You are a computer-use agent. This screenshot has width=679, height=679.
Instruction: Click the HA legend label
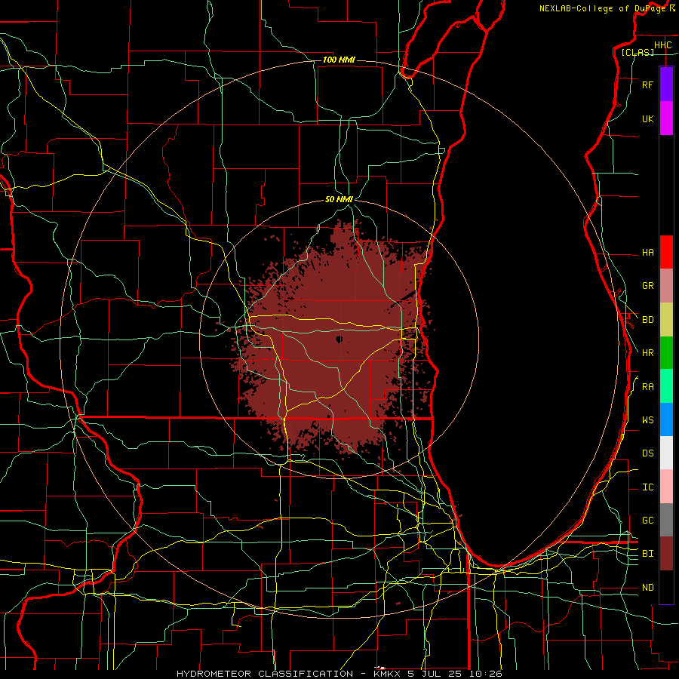[647, 253]
